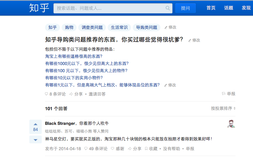Select the 购物 topic tag

pyautogui.click(x=69, y=27)
